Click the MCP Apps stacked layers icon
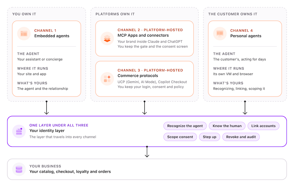Screen dimensions: 294x187 pos(107,38)
